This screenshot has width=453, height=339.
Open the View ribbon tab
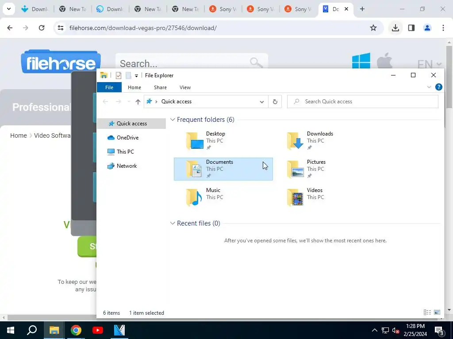coord(185,87)
